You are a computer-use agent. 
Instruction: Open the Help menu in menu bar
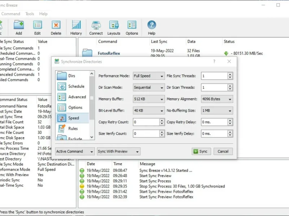[43, 14]
